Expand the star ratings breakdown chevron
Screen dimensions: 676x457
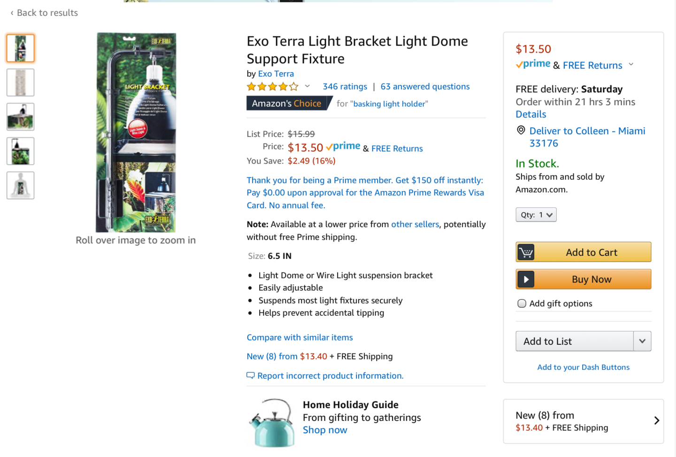coord(307,86)
